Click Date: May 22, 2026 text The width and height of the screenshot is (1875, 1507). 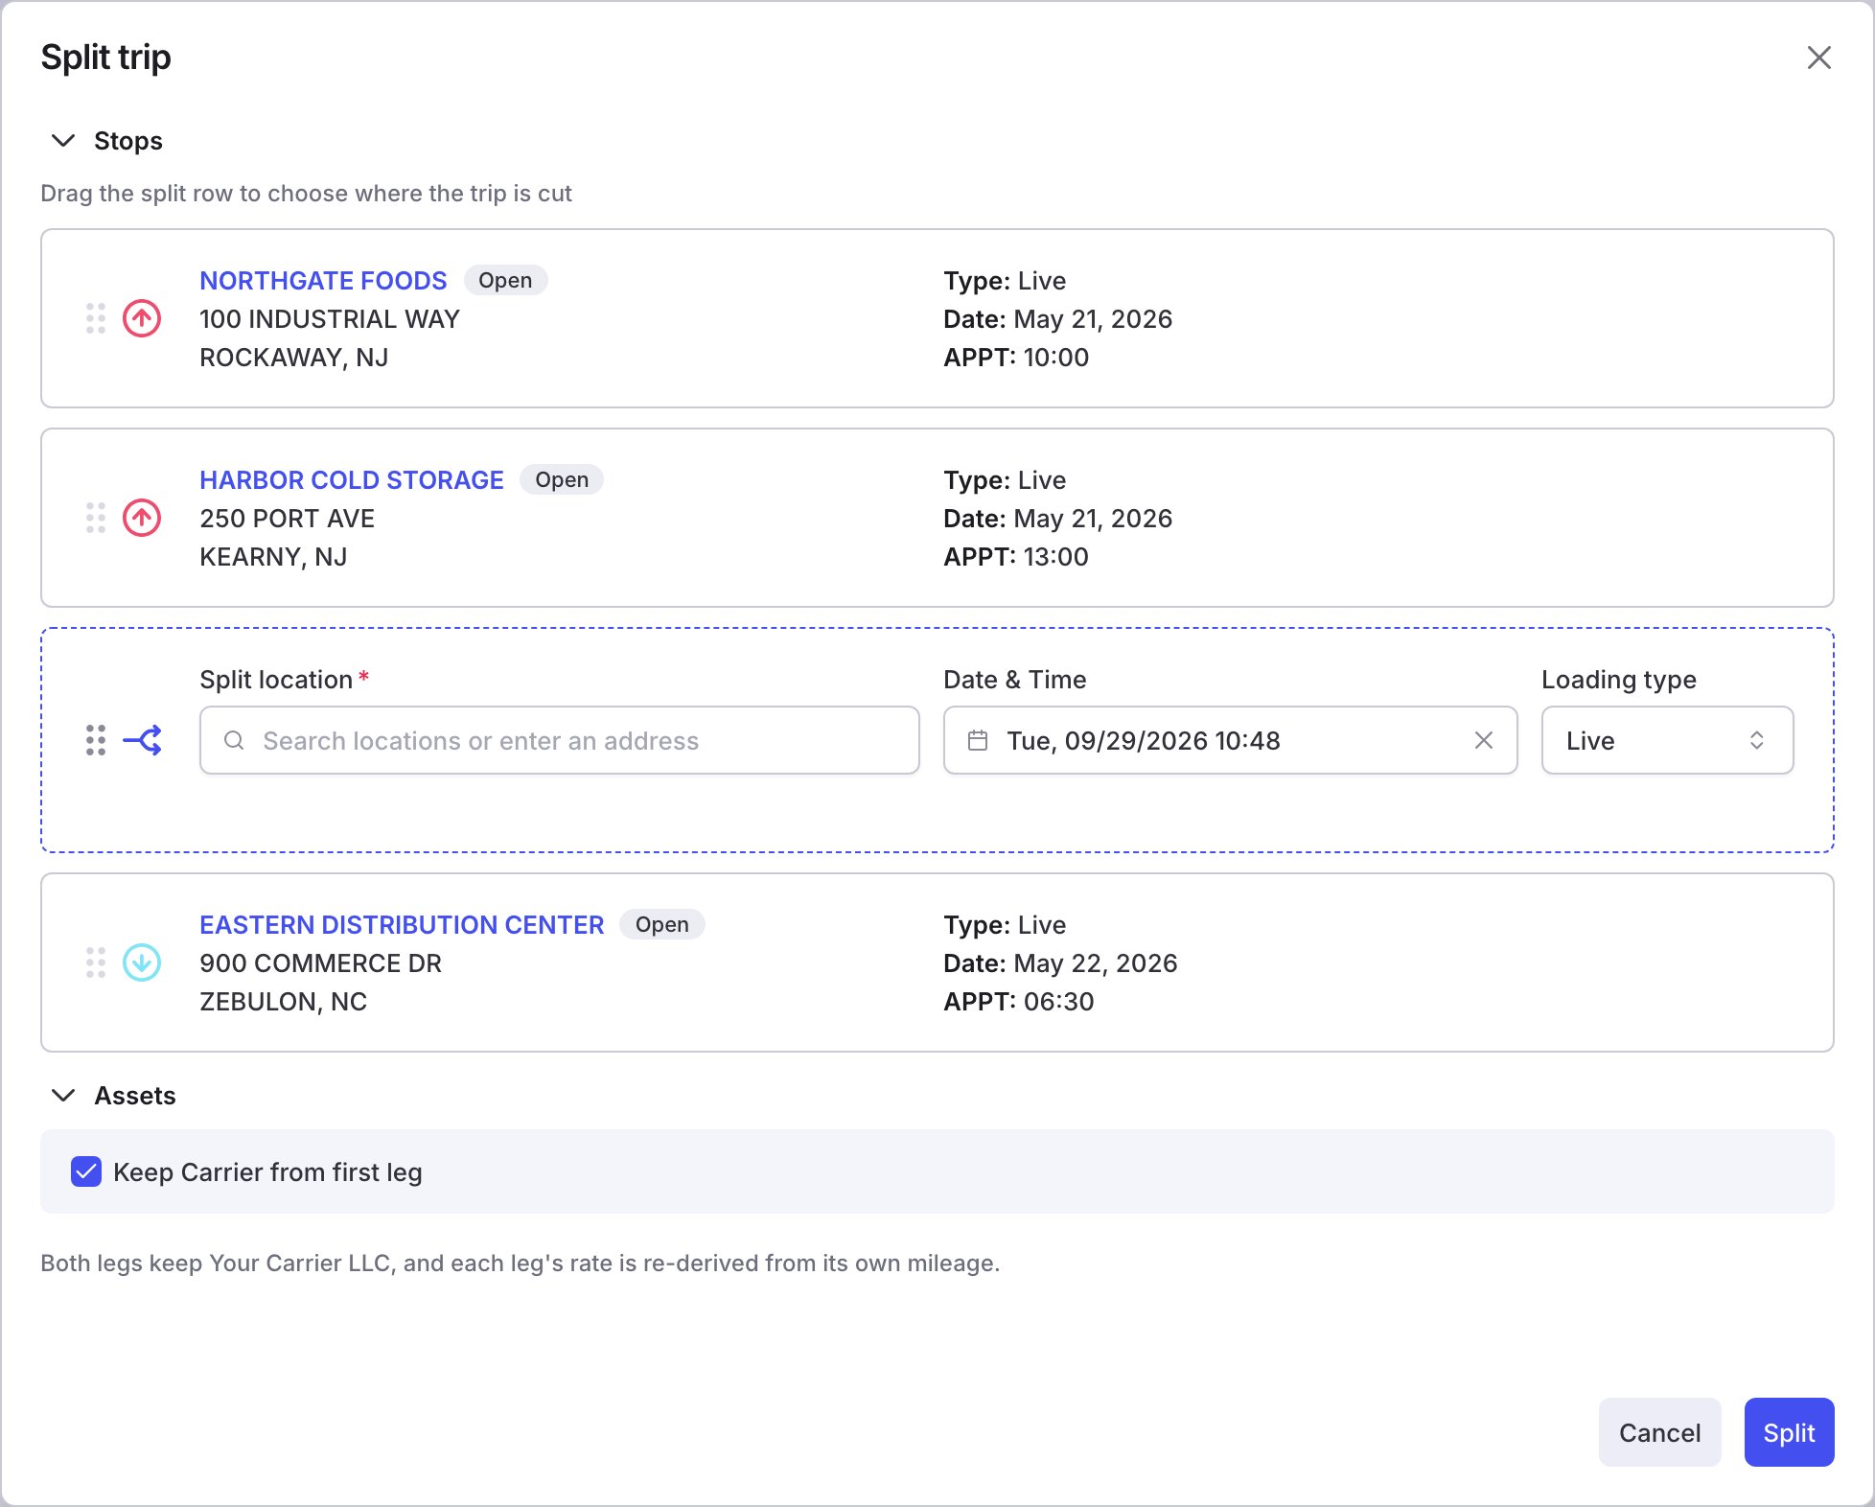(x=1060, y=963)
